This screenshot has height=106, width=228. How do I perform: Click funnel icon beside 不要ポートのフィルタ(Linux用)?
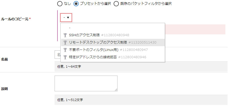click(65, 50)
